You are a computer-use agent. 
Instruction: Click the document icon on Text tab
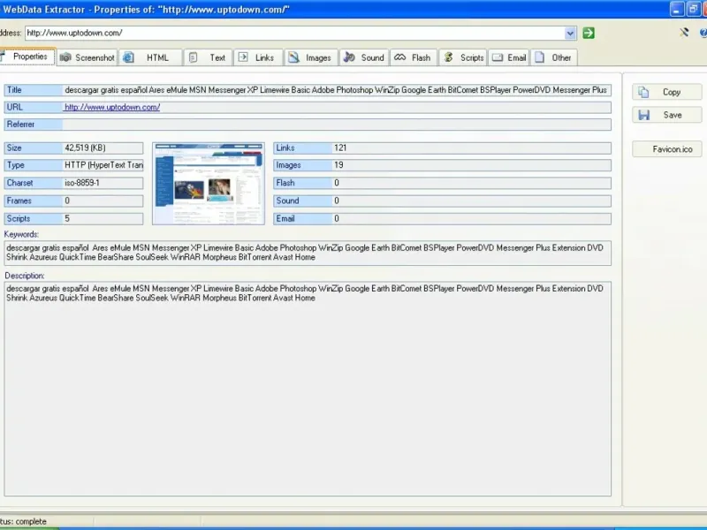193,57
